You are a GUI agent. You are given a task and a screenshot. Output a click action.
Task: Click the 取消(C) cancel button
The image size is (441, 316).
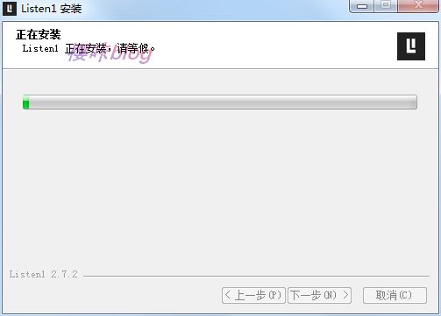(x=395, y=295)
